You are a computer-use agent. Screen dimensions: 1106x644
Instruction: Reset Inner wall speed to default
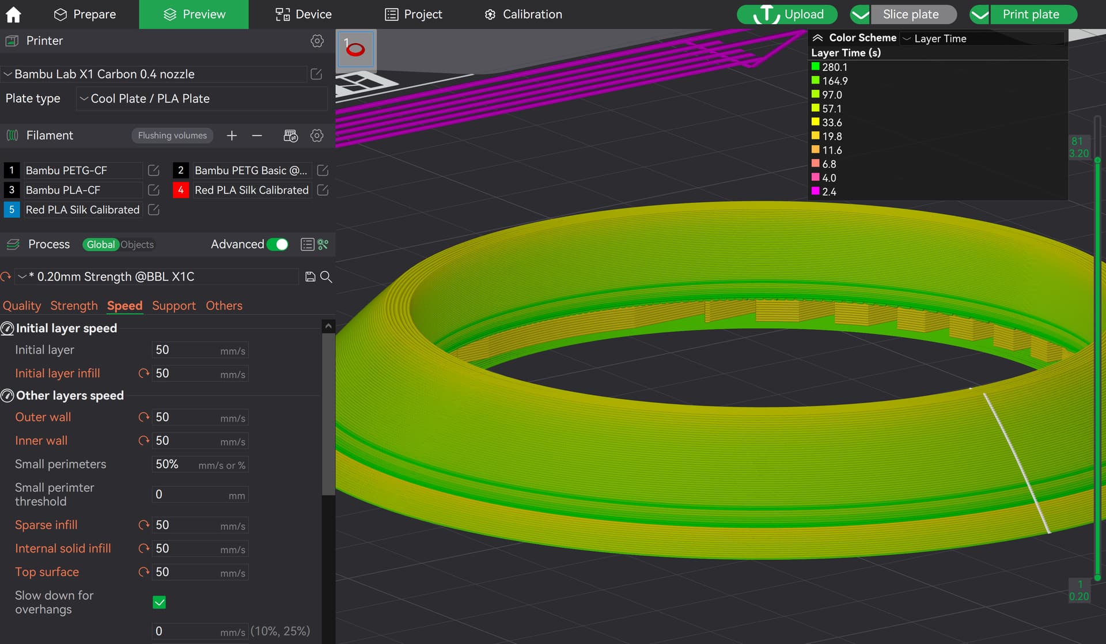tap(144, 441)
